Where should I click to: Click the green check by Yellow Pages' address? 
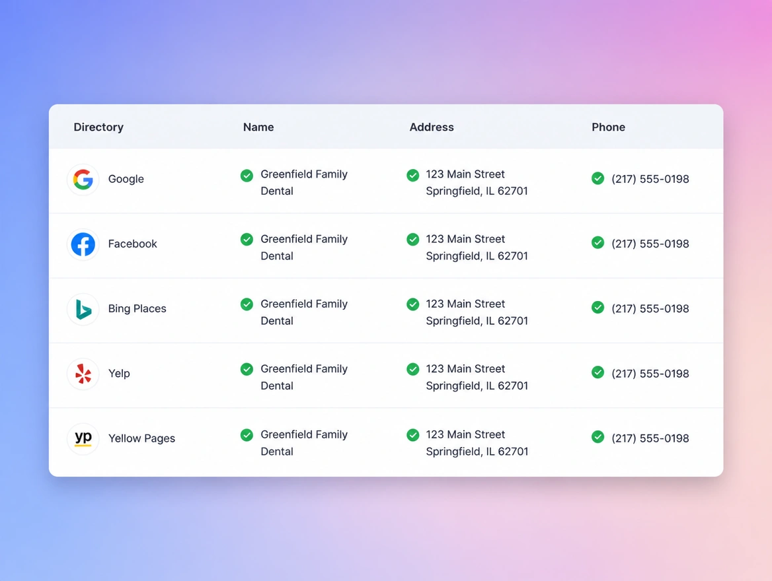click(x=412, y=435)
